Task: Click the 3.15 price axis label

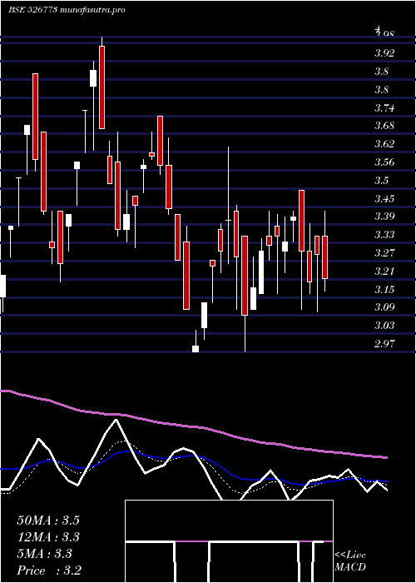Action: click(384, 289)
